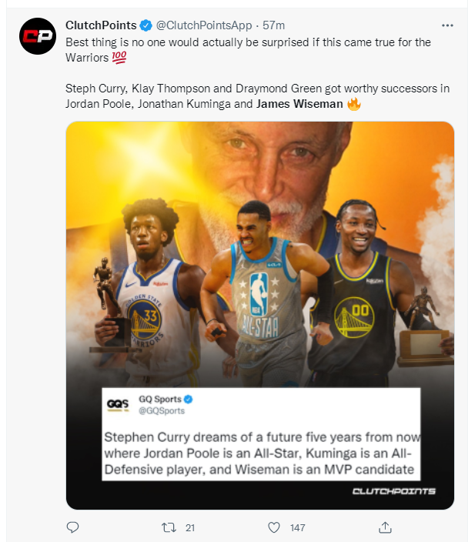
Task: Click the reply speech bubble icon
Action: point(72,527)
